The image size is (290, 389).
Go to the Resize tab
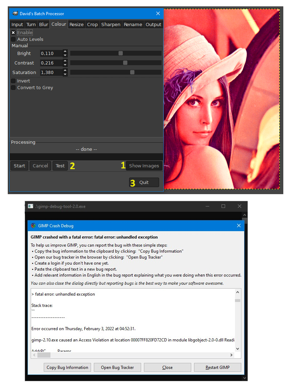point(77,25)
